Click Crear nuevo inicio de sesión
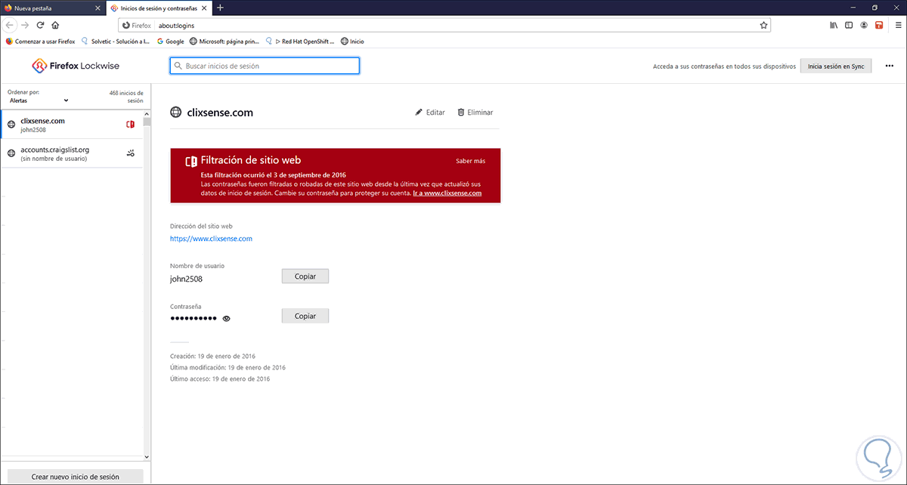The height and width of the screenshot is (485, 907). point(74,477)
